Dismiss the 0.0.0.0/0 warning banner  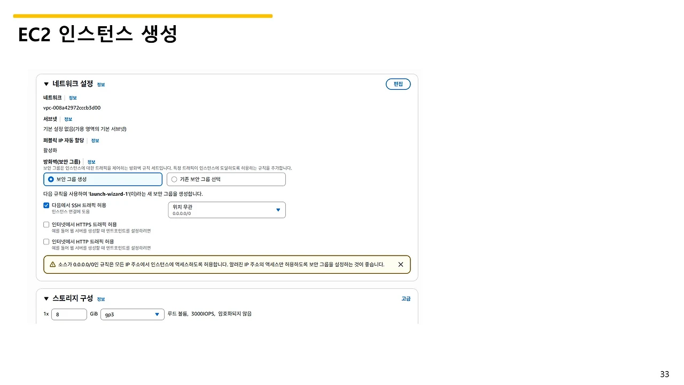(x=401, y=264)
